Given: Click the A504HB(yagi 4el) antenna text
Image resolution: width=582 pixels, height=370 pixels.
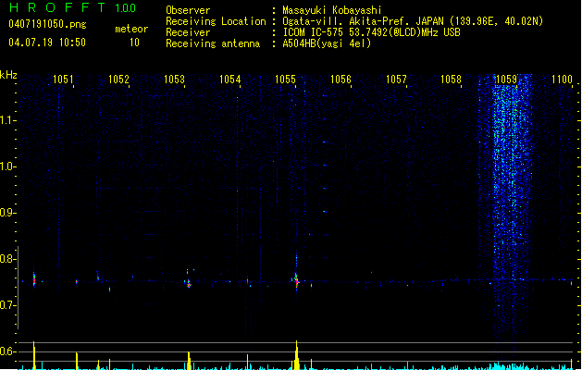Looking at the screenshot, I should [x=327, y=43].
